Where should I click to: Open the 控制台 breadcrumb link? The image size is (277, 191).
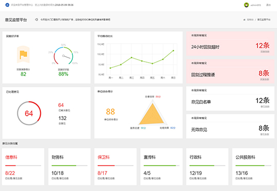(x=250, y=20)
